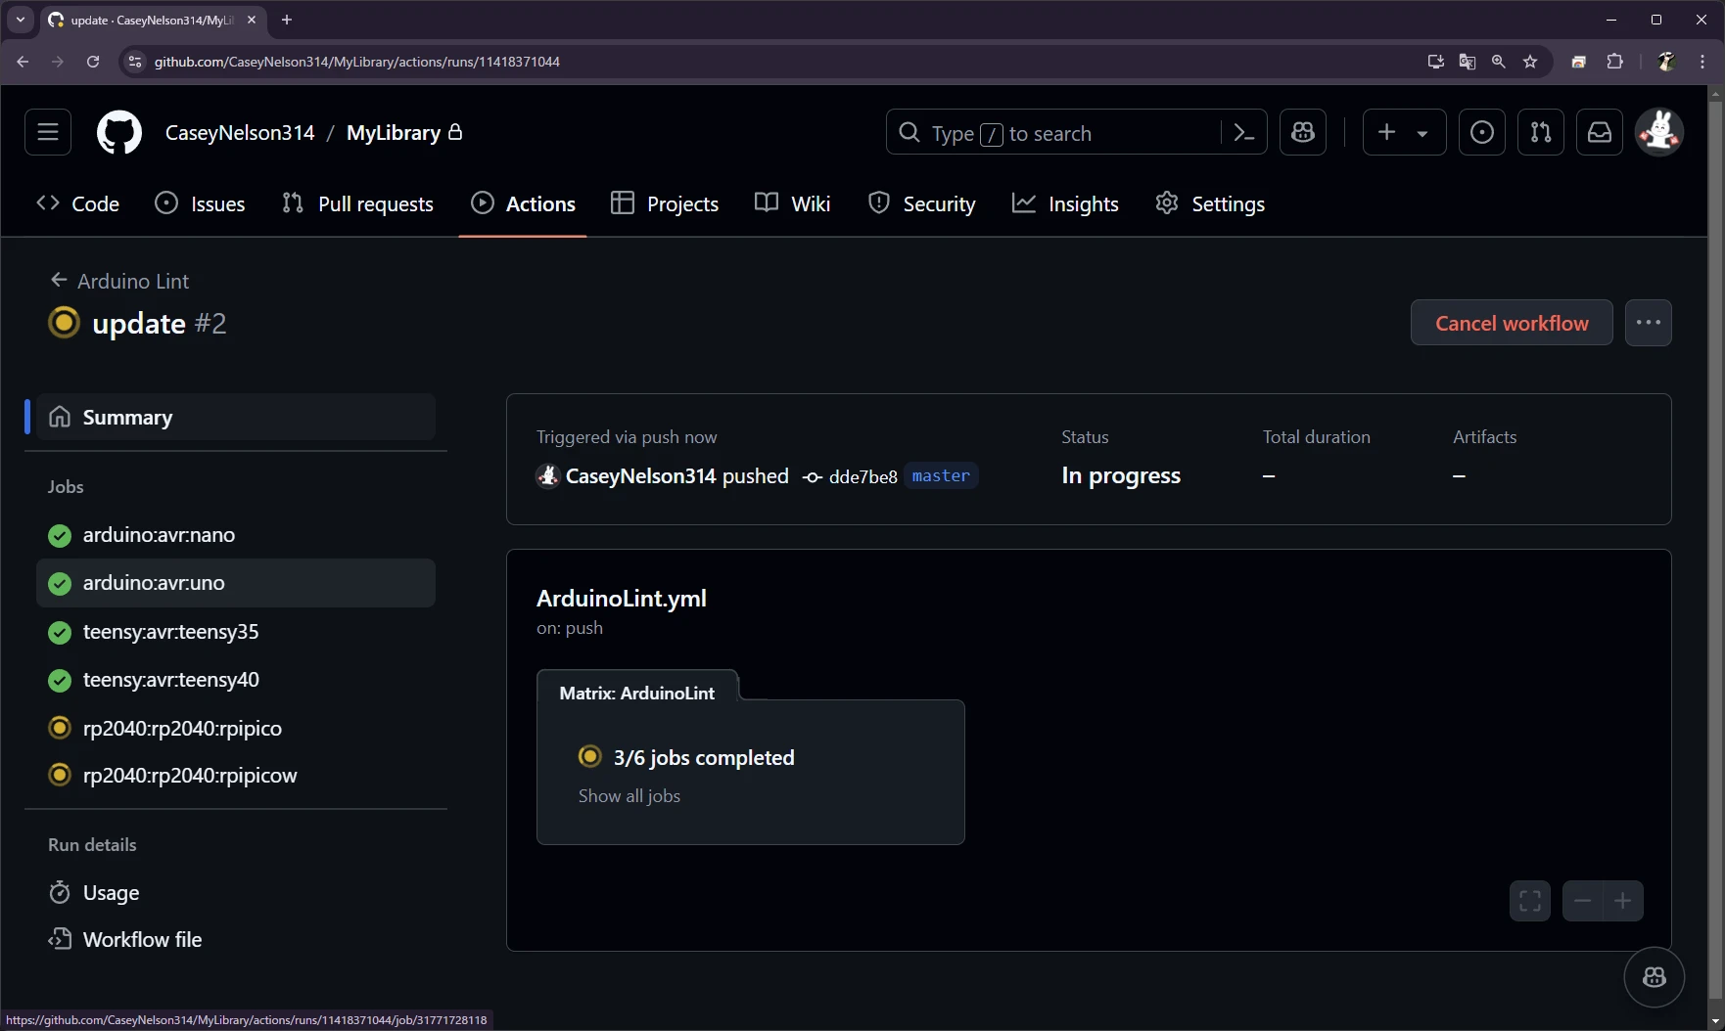Open the rp2040:rp2040:rpipico job
The width and height of the screenshot is (1725, 1031).
click(x=236, y=728)
